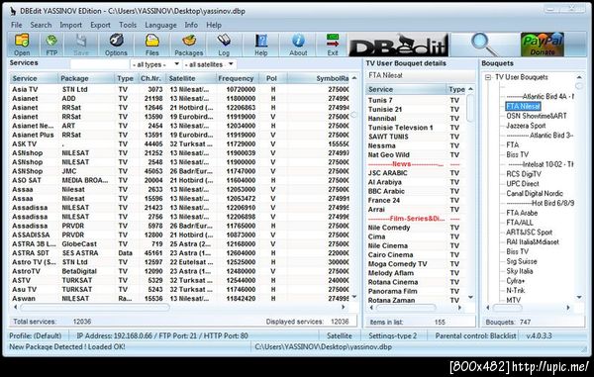Image resolution: width=594 pixels, height=377 pixels.
Task: Select the OSN Showtime&ART bouquet
Action: 537,116
